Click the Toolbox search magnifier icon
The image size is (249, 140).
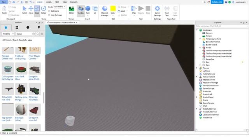pyautogui.click(x=38, y=34)
